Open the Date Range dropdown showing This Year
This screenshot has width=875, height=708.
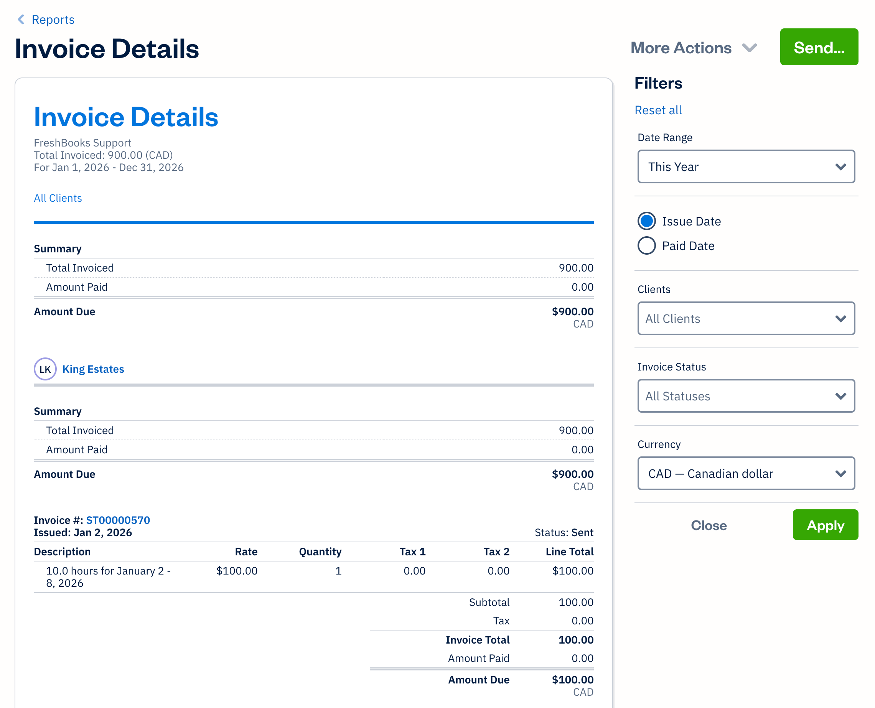746,167
